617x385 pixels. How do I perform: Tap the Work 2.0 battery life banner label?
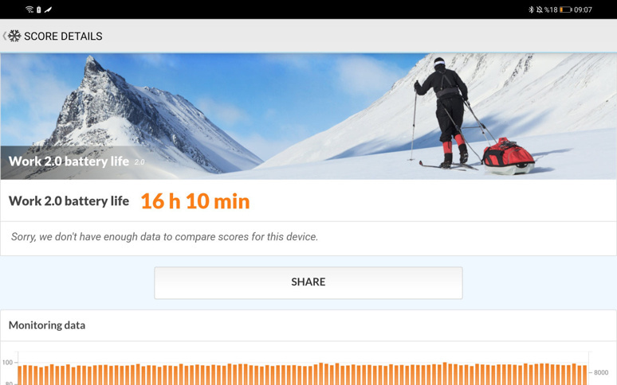pyautogui.click(x=69, y=161)
